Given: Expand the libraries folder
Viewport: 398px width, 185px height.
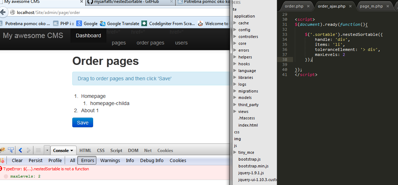Looking at the screenshot, I should coord(234,77).
